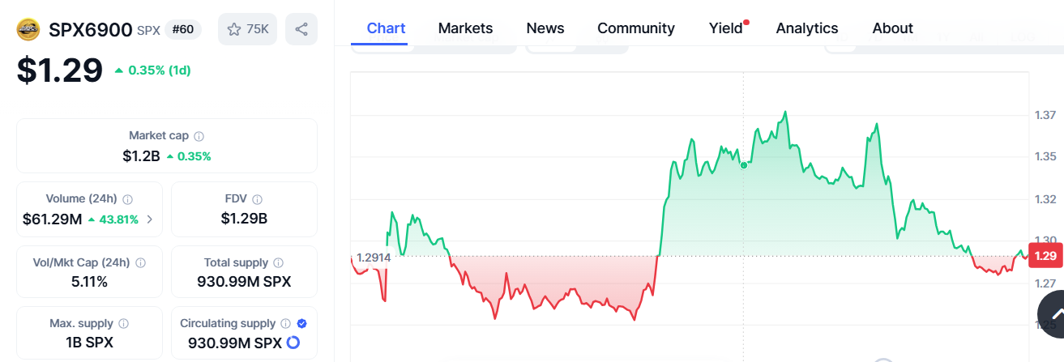Click the $1.2B market cap value
The image size is (1064, 362).
pos(141,156)
